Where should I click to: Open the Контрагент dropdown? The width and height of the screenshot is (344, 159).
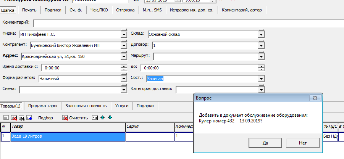click(x=123, y=45)
